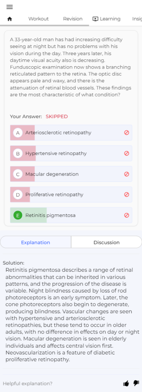
Task: Click the thumbs down icon
Action: 136,383
